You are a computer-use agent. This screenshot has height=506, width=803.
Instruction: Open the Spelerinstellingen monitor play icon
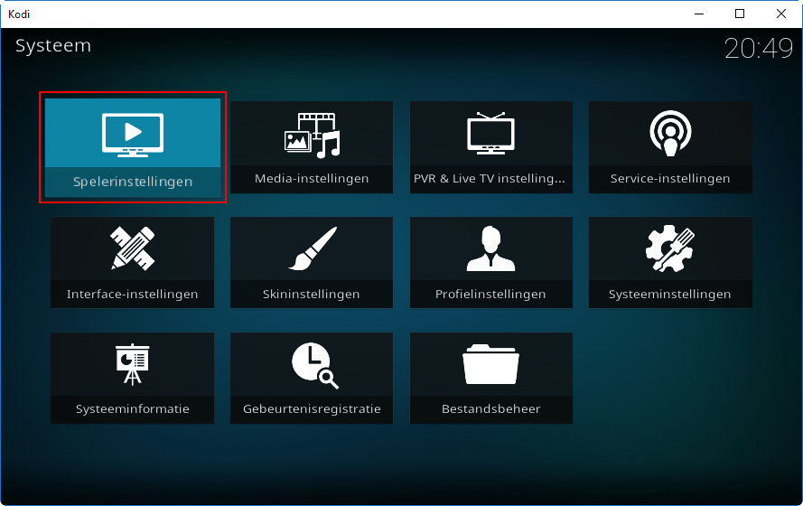[133, 135]
